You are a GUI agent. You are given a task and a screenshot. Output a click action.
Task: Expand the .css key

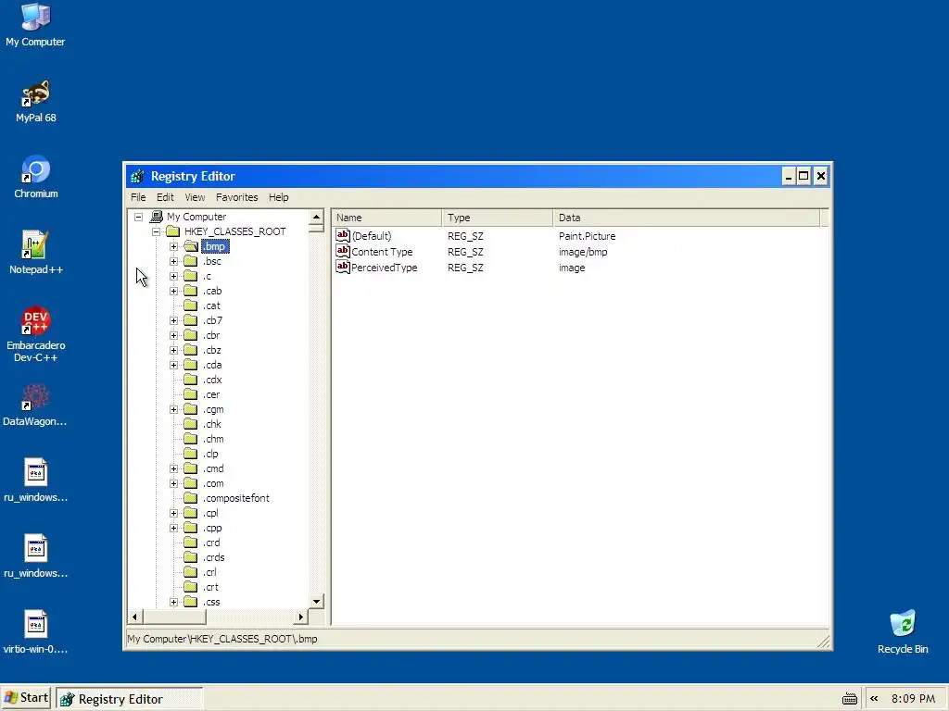click(x=173, y=602)
